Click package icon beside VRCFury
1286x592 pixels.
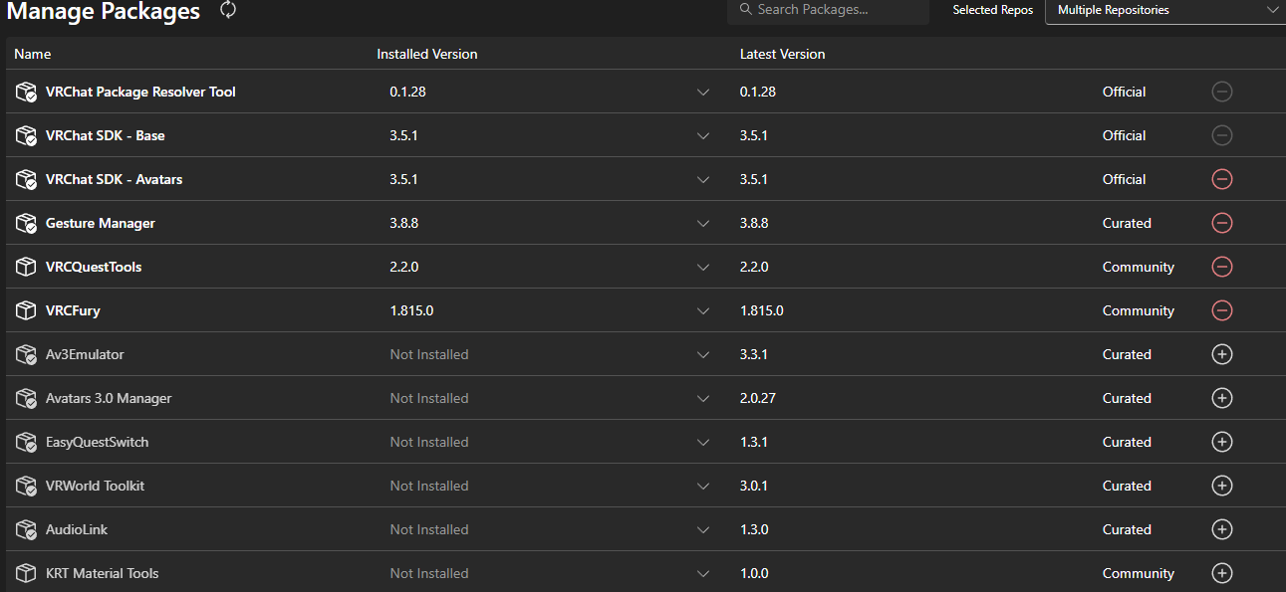click(x=26, y=310)
